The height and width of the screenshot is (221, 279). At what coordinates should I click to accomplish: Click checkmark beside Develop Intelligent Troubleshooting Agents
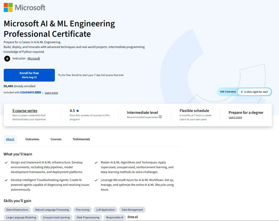(x=6, y=180)
